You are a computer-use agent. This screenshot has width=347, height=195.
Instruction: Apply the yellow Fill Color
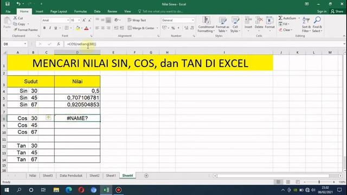(x=78, y=28)
